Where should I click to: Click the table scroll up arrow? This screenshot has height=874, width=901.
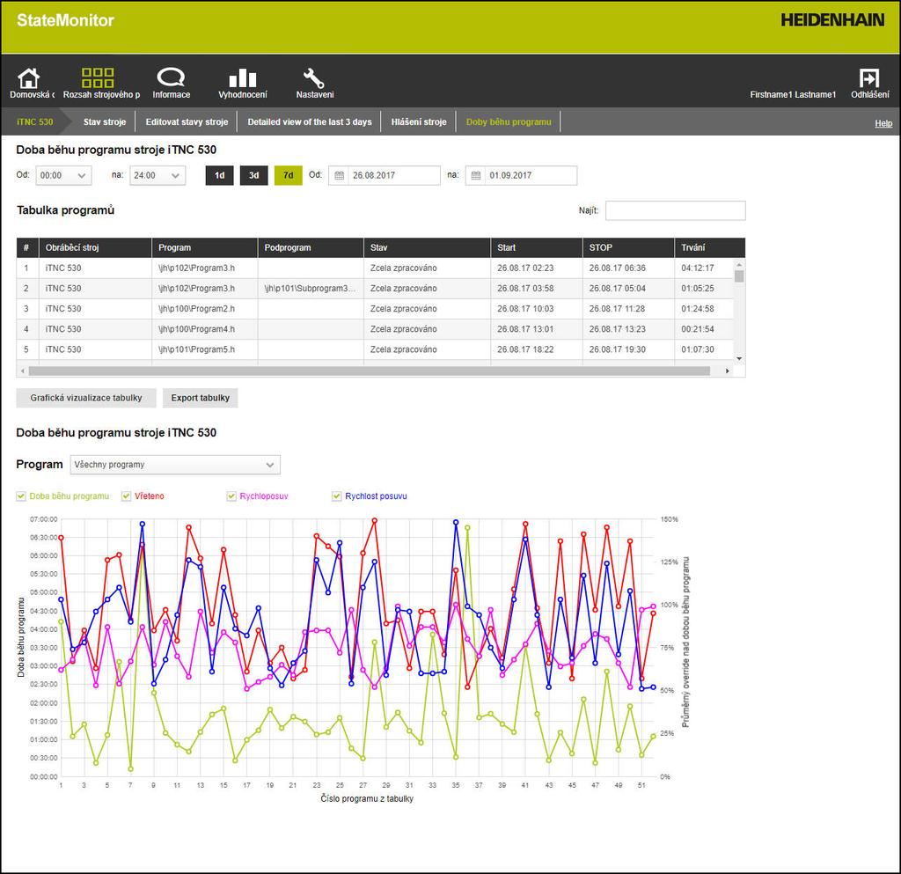[739, 264]
